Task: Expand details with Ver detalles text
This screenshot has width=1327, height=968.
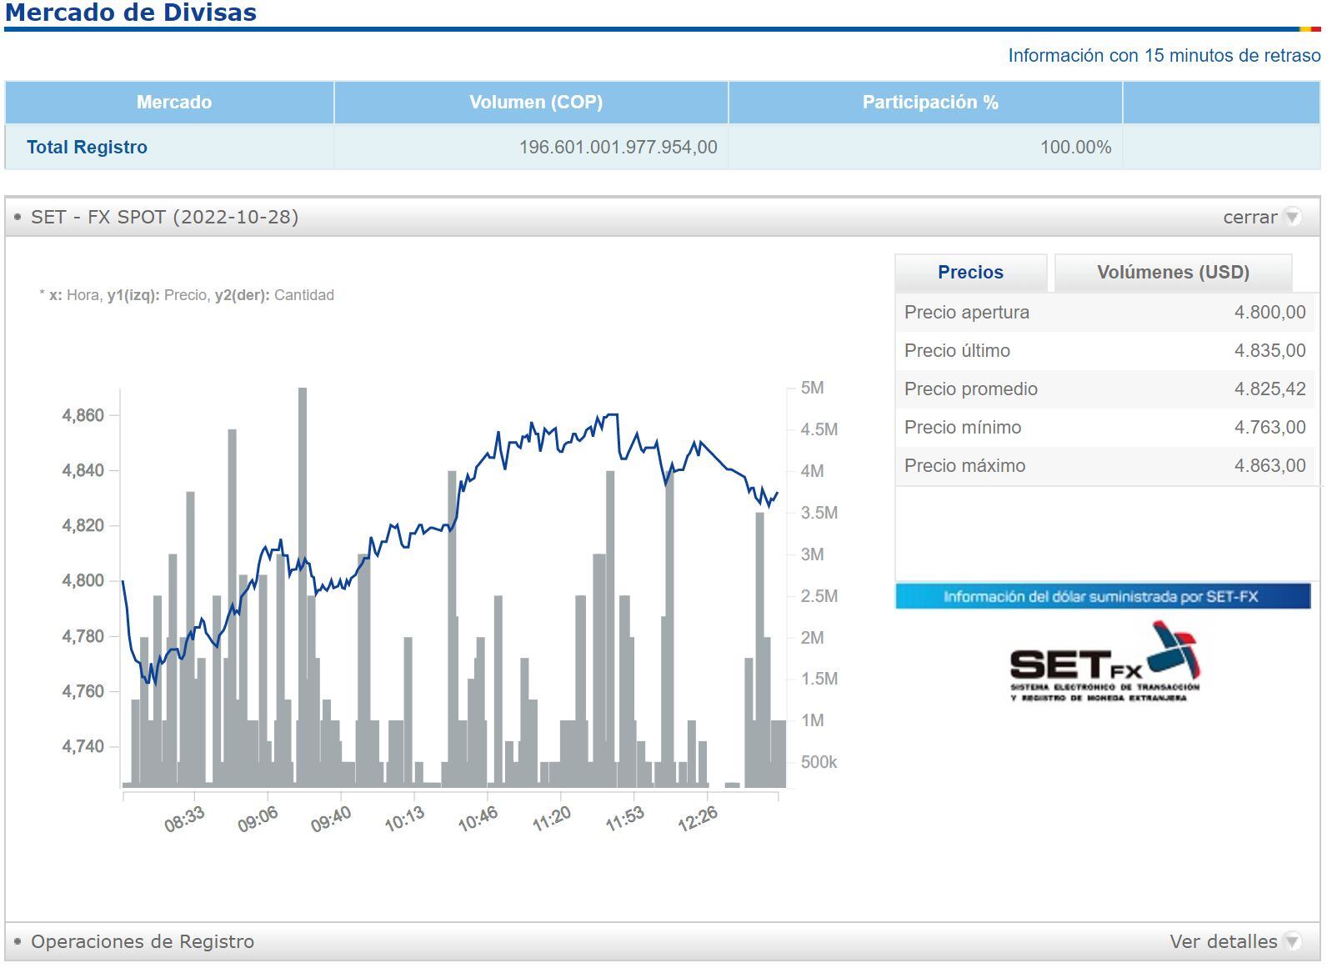Action: 1223,941
